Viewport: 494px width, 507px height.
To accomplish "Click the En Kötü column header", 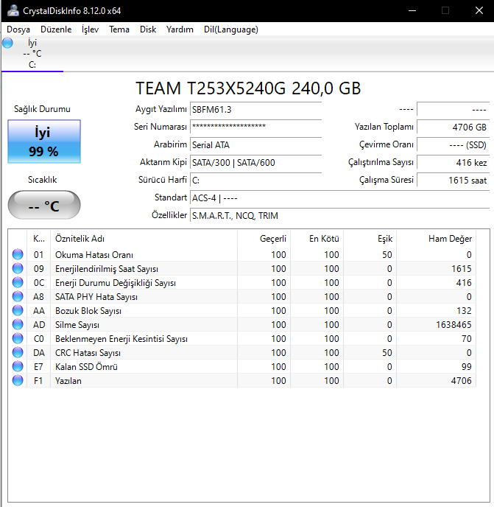I will 317,239.
